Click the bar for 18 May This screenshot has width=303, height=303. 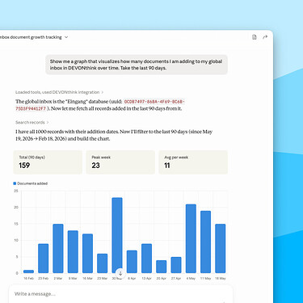click(220, 248)
